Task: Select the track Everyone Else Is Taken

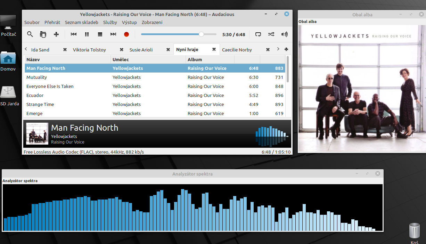Action: click(x=50, y=86)
